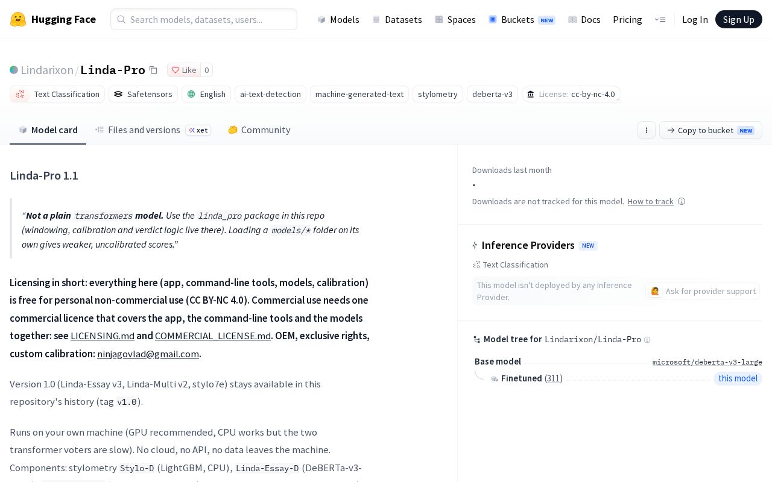Click the Safetensors tag
This screenshot has height=482, width=772.
coord(143,94)
